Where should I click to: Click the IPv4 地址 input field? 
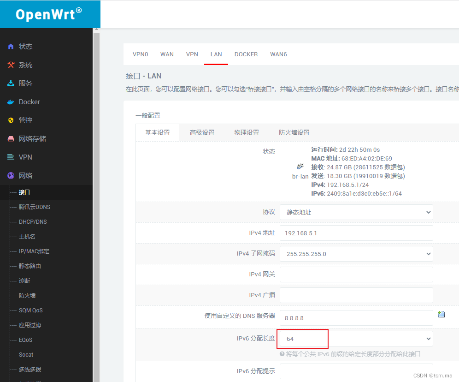[x=356, y=233]
